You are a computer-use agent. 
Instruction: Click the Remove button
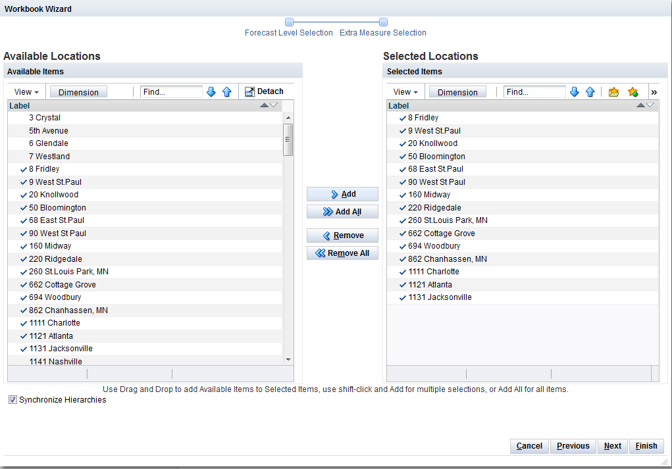pos(342,235)
